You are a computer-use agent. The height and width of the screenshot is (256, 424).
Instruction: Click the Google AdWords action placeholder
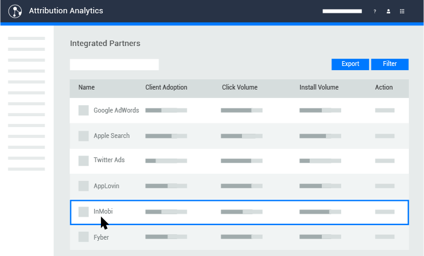pos(385,110)
